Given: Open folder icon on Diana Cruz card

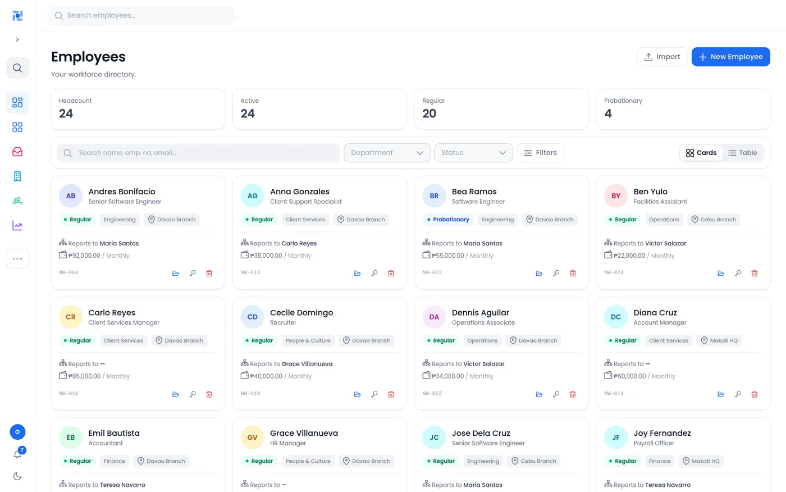Looking at the screenshot, I should point(721,394).
